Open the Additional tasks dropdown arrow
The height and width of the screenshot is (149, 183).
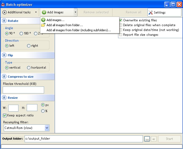pos(36,12)
